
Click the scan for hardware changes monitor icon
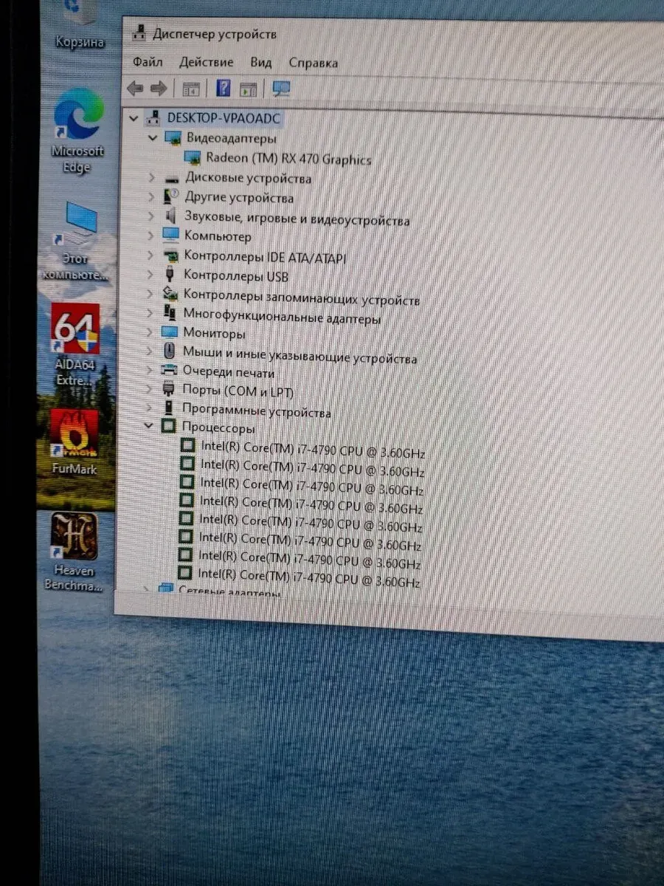pos(281,89)
